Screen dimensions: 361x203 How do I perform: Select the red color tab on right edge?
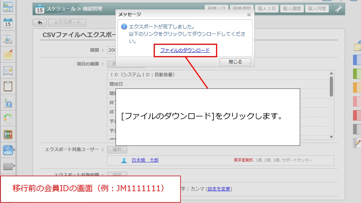(357, 115)
